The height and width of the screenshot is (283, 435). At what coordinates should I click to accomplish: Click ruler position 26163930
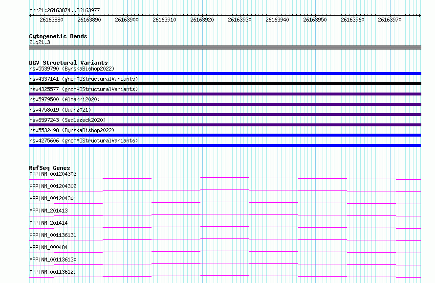coord(239,20)
